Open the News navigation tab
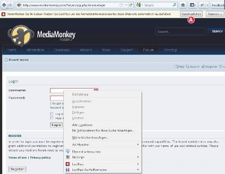The width and height of the screenshot is (225, 174). [106, 50]
